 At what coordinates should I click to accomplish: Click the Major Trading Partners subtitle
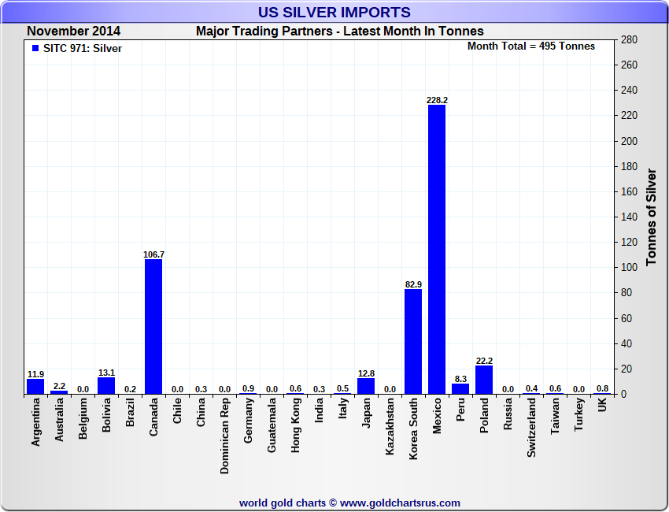(340, 32)
